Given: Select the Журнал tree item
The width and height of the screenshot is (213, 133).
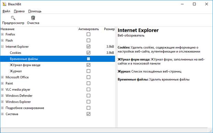Looking at the screenshot, I should tap(15, 71).
